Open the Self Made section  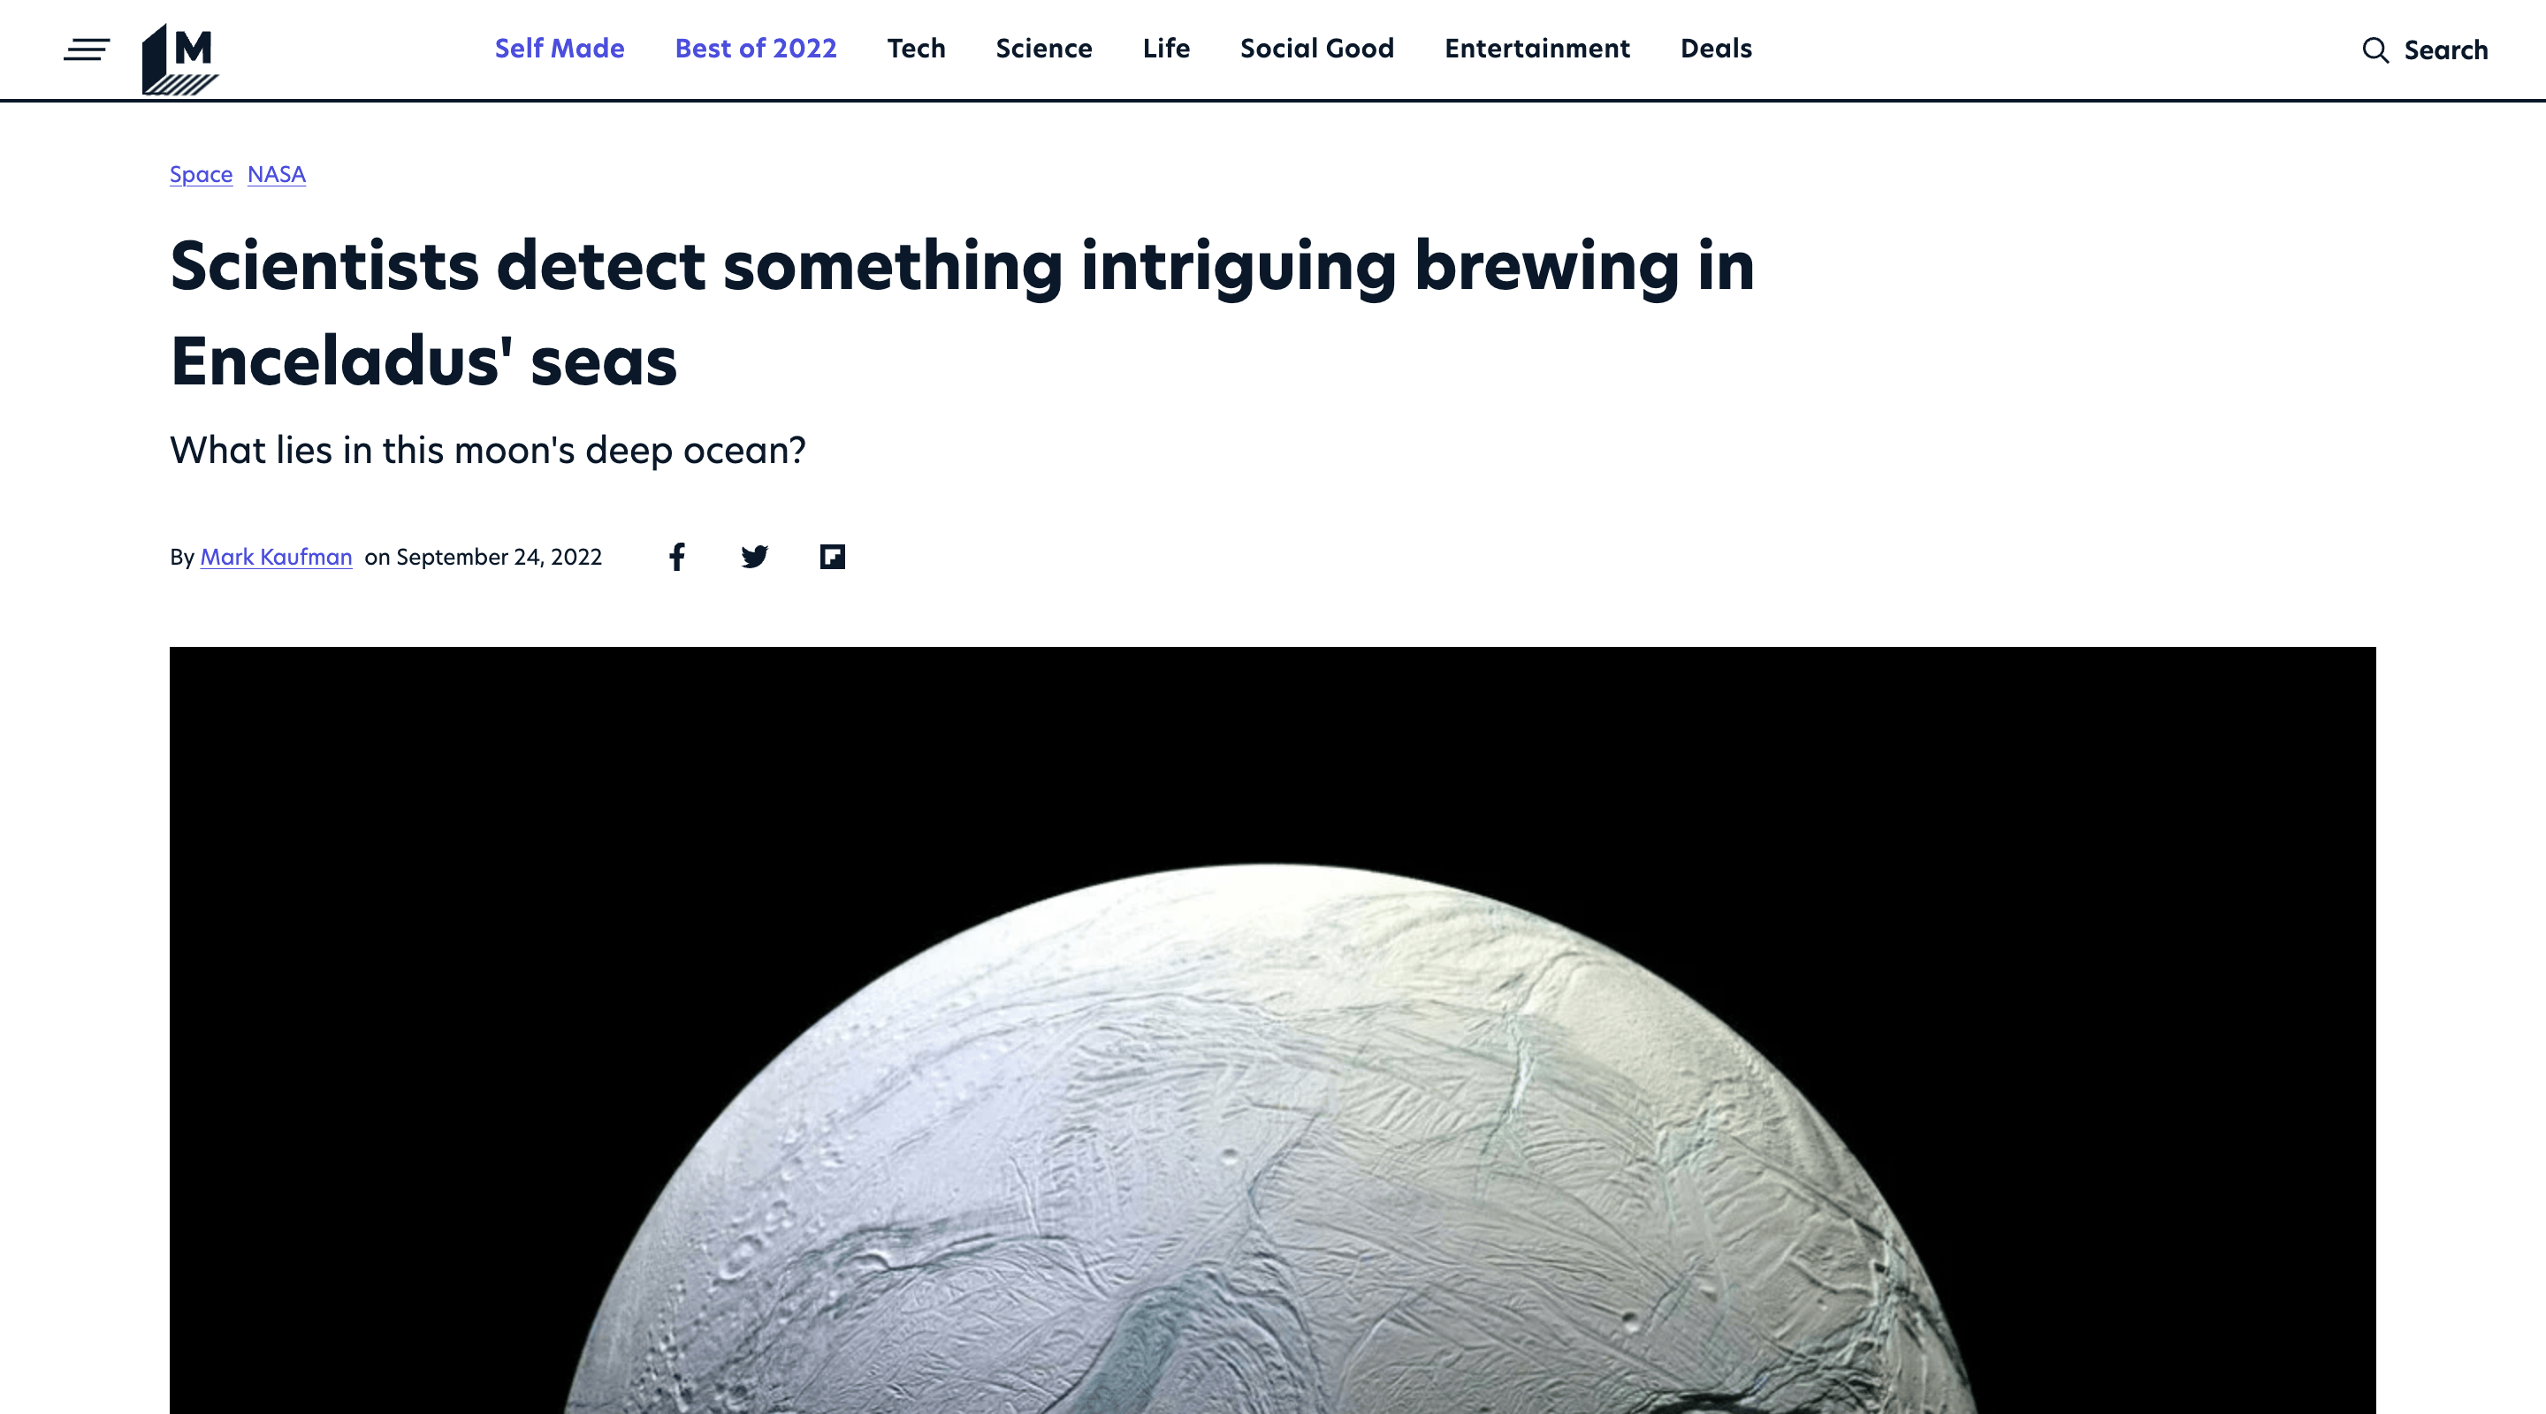(x=559, y=49)
